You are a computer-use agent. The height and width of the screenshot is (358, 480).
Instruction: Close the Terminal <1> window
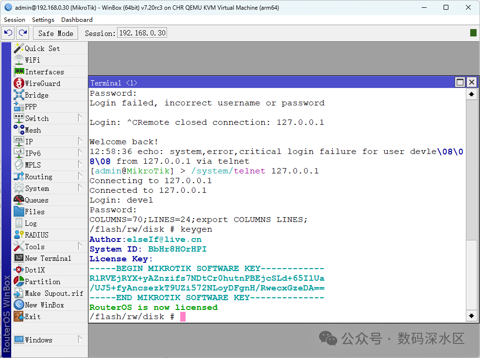(472, 82)
